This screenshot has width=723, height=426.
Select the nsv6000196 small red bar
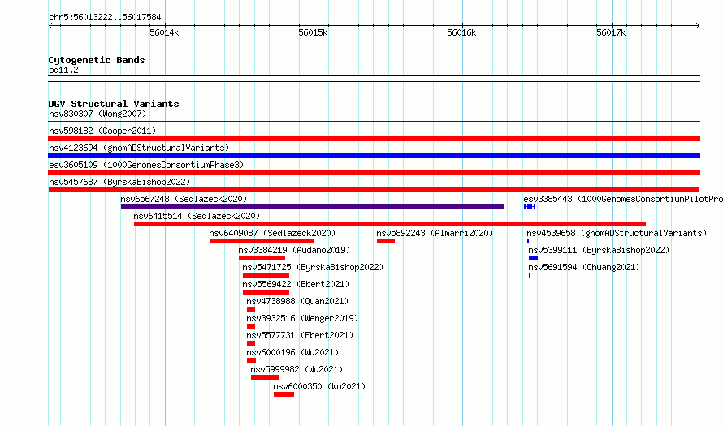(x=251, y=360)
